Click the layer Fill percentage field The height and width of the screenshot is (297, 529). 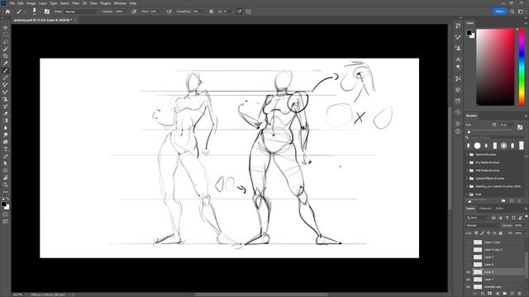[x=518, y=233]
